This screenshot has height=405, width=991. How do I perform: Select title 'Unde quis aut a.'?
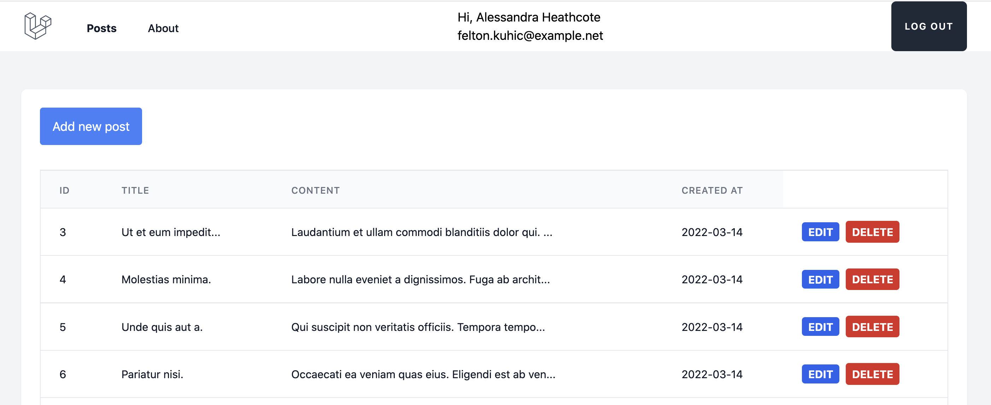coord(162,327)
